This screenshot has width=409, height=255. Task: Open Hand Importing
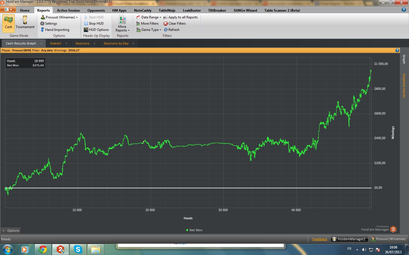pyautogui.click(x=55, y=30)
